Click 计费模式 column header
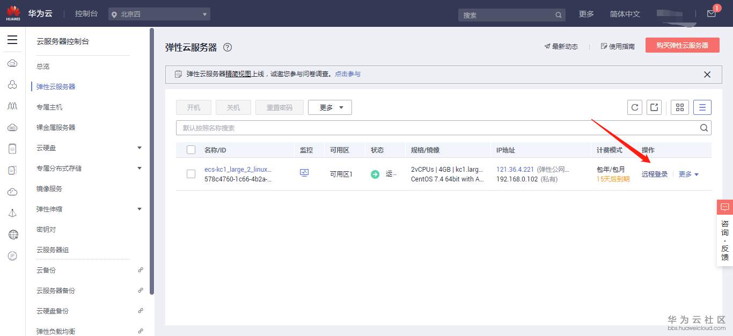This screenshot has height=336, width=733. click(610, 150)
